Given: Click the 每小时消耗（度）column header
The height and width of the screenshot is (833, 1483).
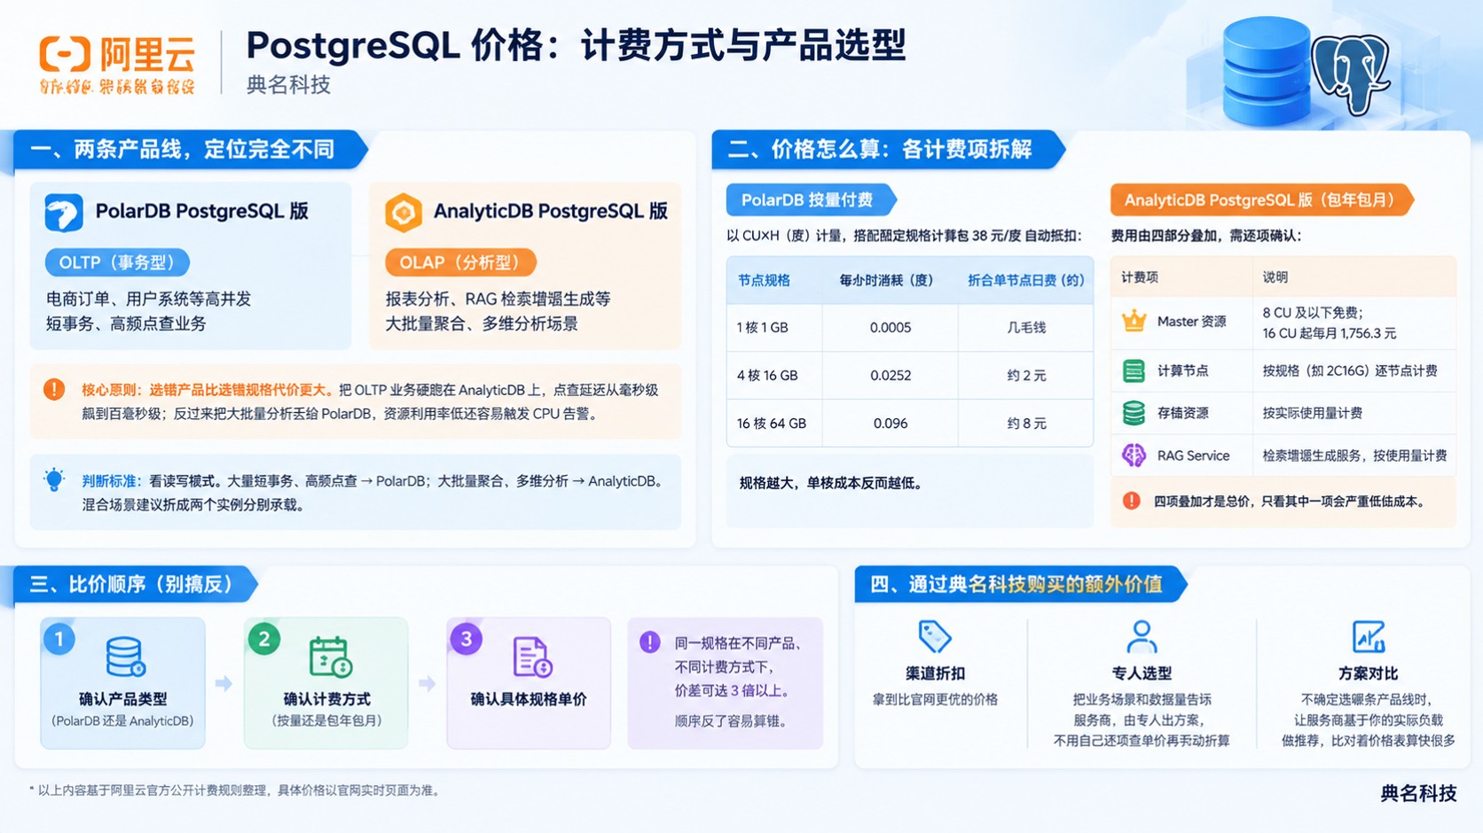Looking at the screenshot, I should tap(888, 280).
